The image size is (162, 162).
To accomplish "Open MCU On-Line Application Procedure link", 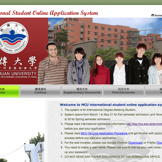I will click(x=104, y=133).
